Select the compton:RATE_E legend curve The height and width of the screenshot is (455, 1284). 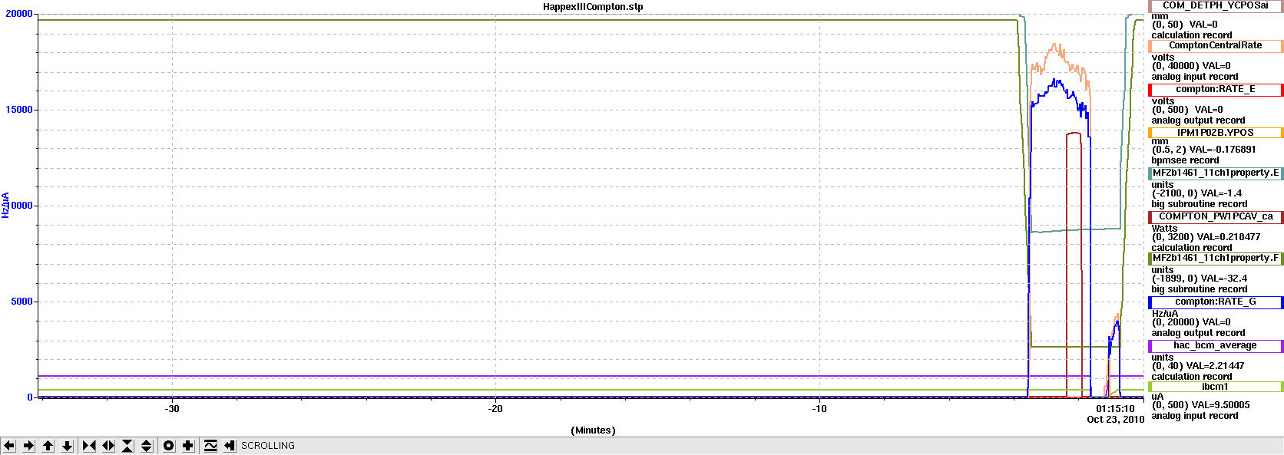[1216, 90]
